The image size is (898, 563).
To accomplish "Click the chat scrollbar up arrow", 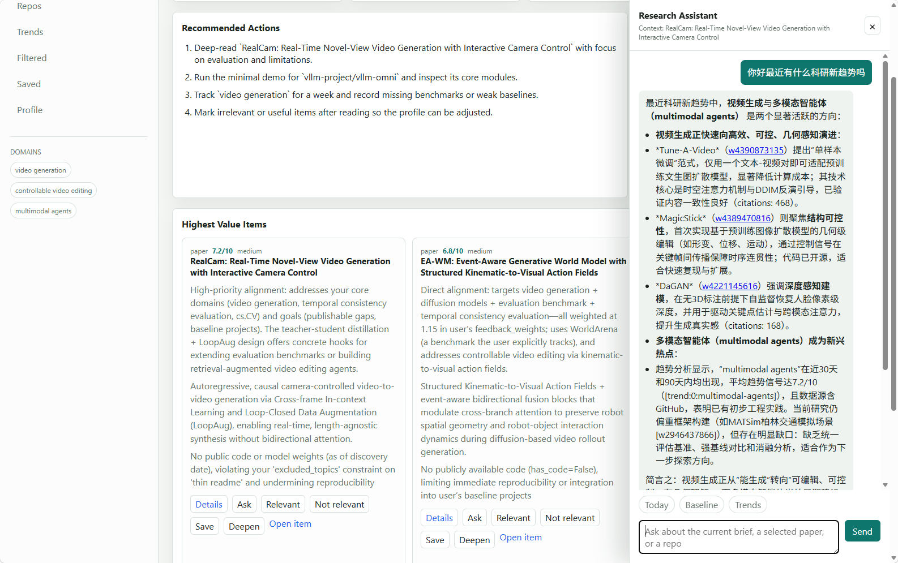I will coord(885,56).
